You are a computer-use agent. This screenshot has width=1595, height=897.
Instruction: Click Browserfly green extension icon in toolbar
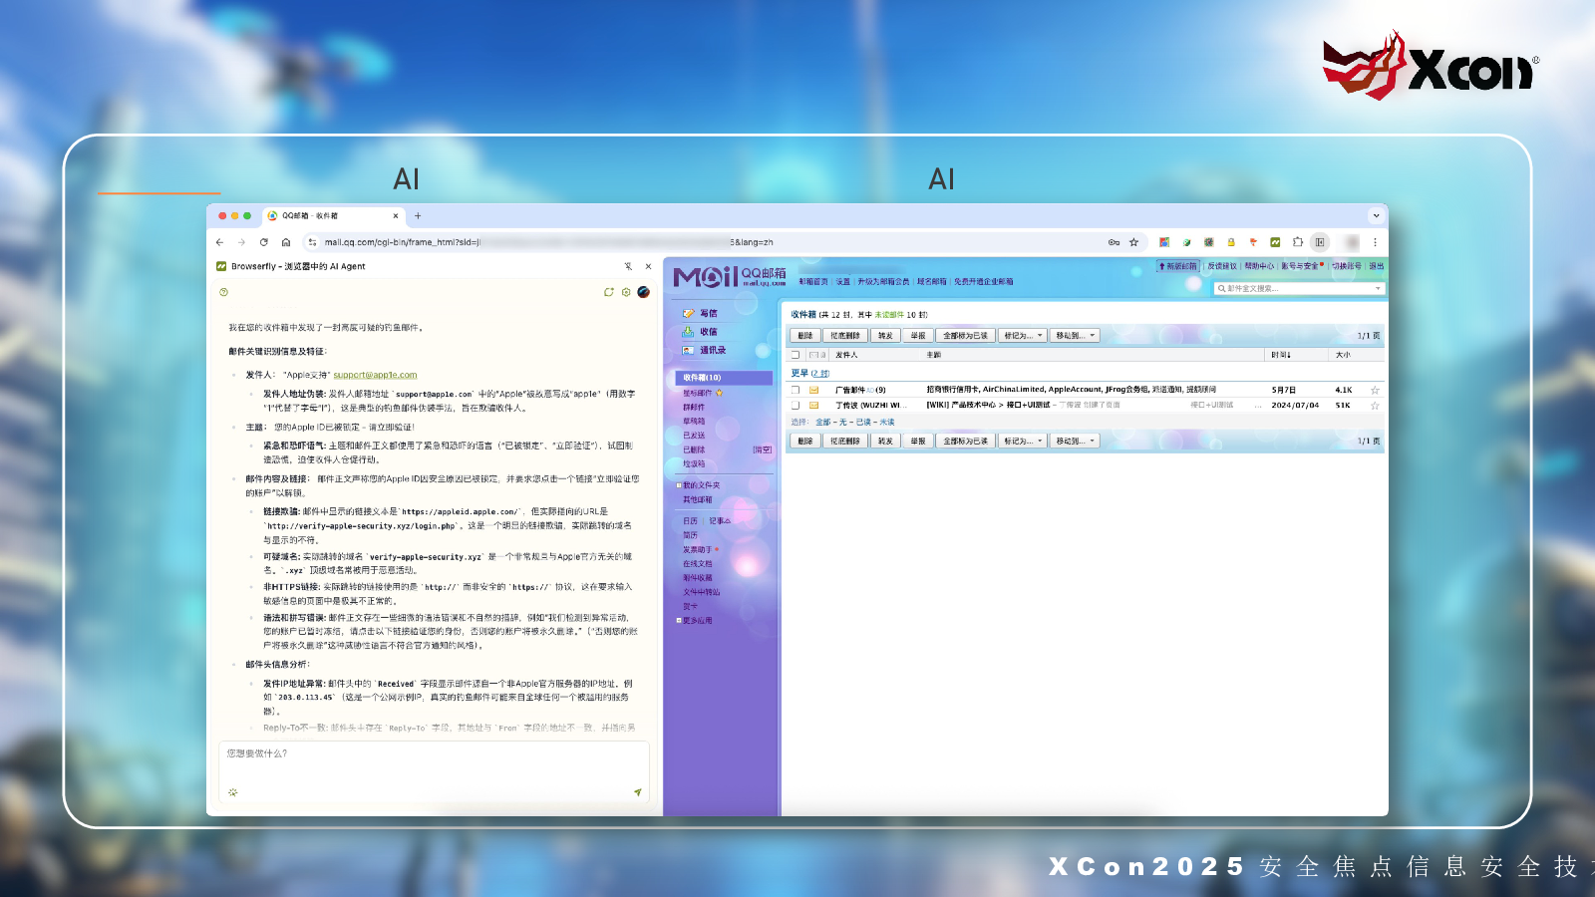[1275, 242]
